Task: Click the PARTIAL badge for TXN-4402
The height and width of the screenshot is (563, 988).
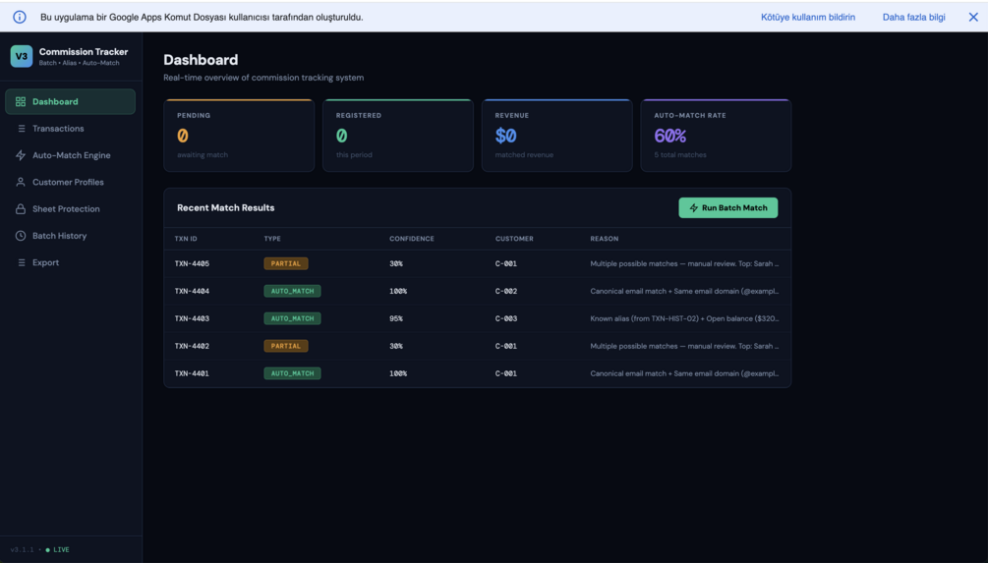Action: [x=286, y=346]
